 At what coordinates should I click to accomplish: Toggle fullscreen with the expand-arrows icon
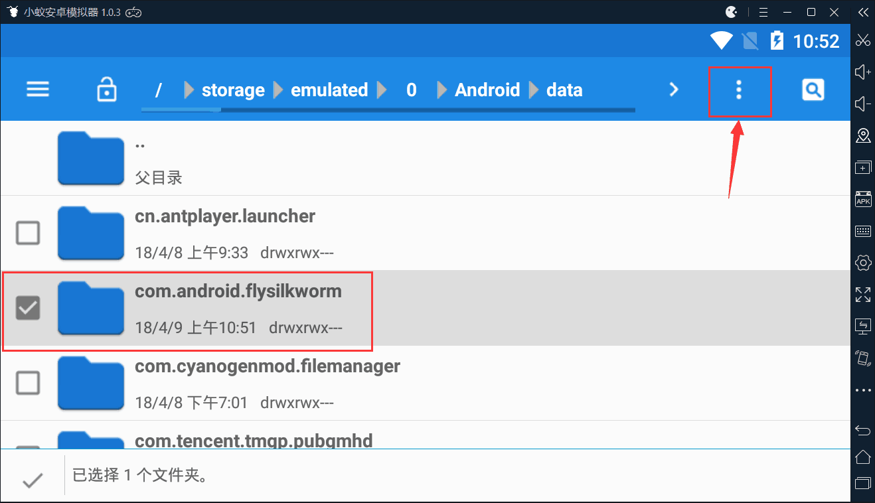click(862, 295)
